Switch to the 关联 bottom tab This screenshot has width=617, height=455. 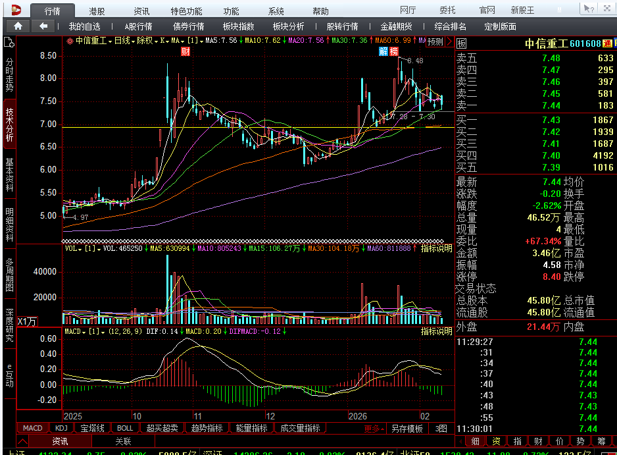[x=123, y=441]
